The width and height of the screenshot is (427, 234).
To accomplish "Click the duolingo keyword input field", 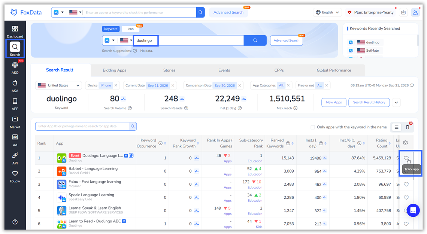I will click(x=188, y=40).
